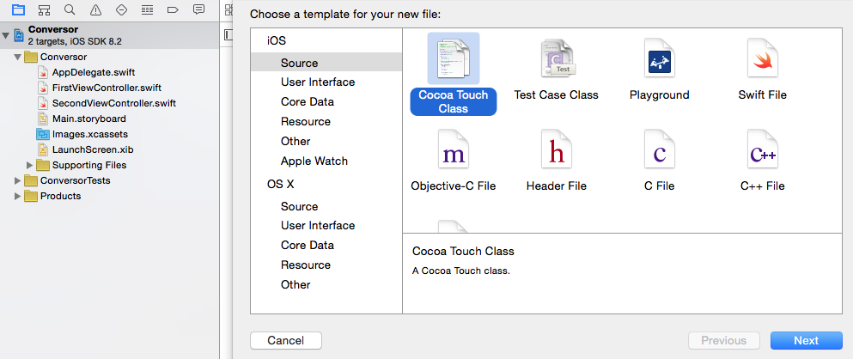This screenshot has height=359, width=853.
Task: Open the Project navigator folder icon
Action: coord(19,9)
